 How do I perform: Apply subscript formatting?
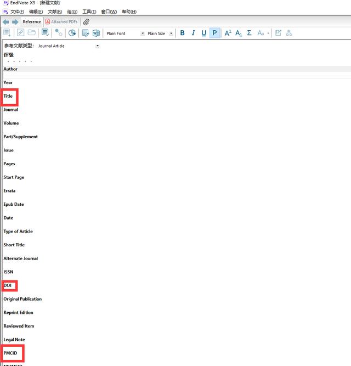coord(239,33)
